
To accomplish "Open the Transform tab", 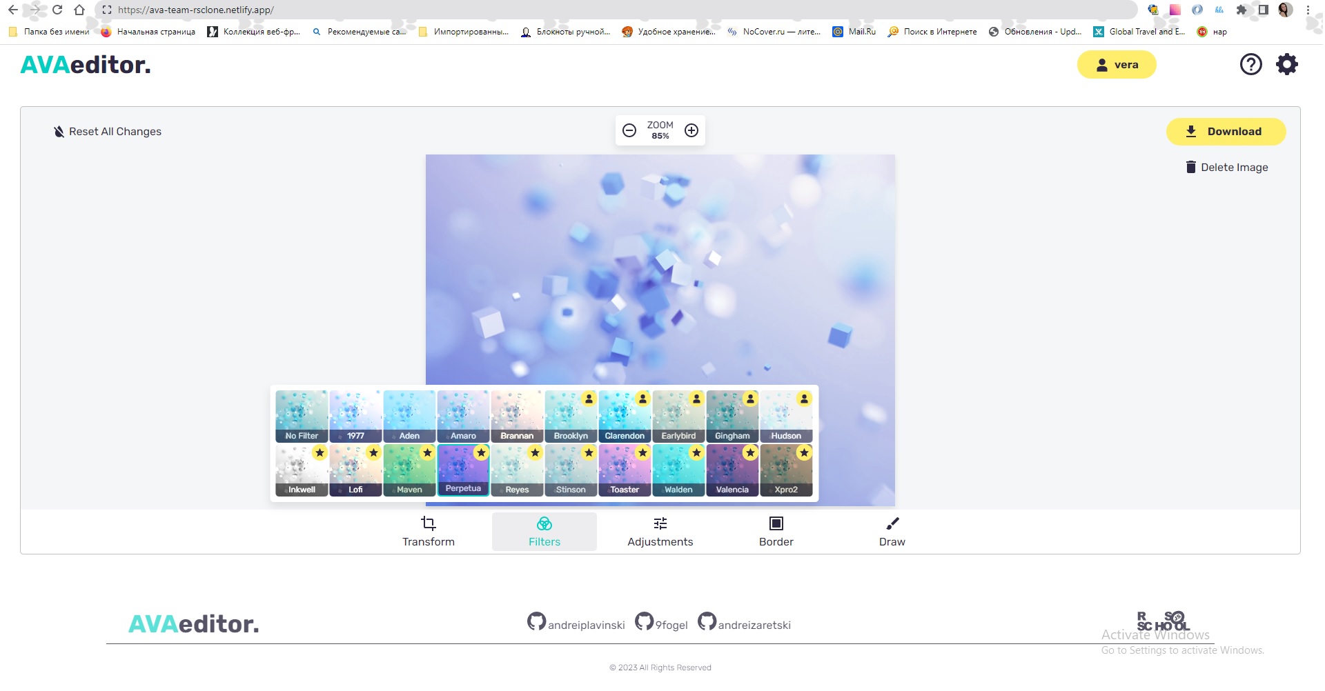I will click(429, 532).
